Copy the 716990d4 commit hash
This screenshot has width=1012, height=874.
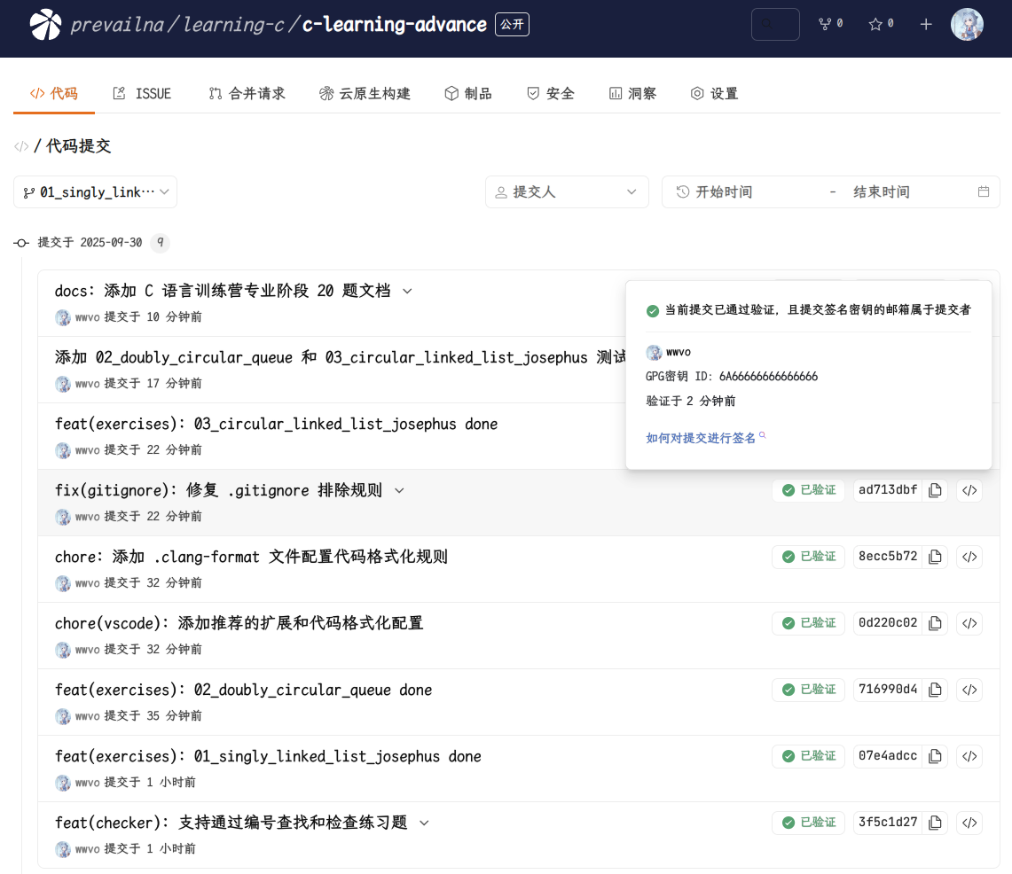point(935,690)
